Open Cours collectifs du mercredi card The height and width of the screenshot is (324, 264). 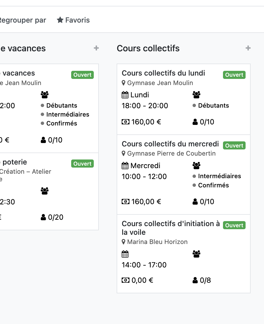point(170,144)
